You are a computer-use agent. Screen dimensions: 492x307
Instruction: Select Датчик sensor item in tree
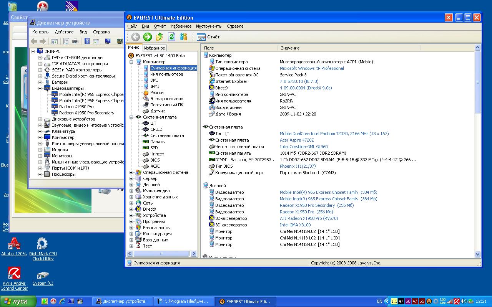158,111
